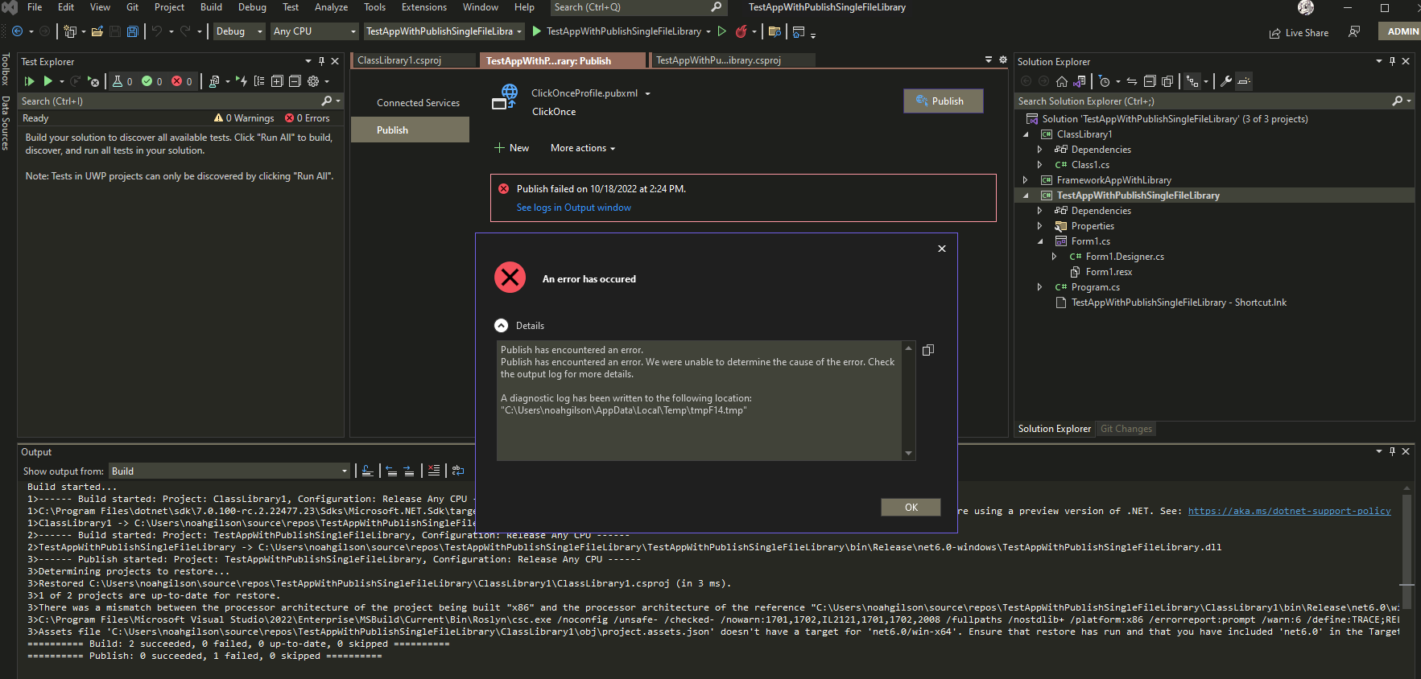Click Sync with Active Document icon
The image size is (1421, 679).
pyautogui.click(x=1131, y=81)
